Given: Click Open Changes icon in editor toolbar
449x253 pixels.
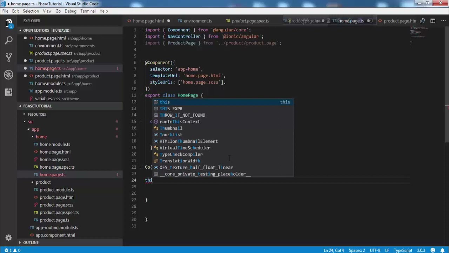Looking at the screenshot, I should pyautogui.click(x=422, y=21).
